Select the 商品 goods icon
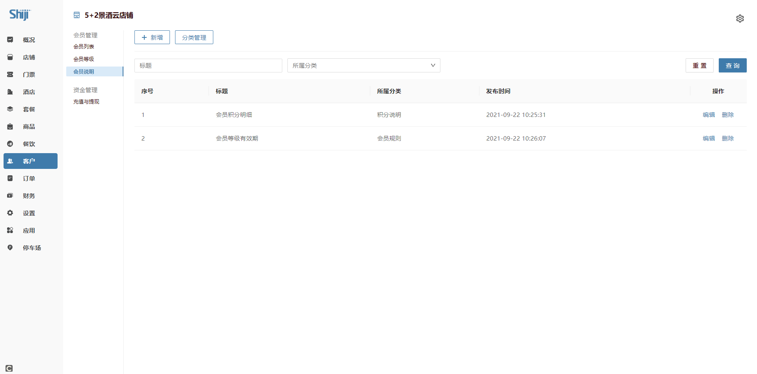 pos(10,126)
